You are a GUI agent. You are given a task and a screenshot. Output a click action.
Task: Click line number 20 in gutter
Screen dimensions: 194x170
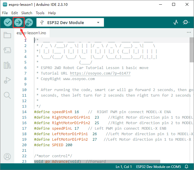pyautogui.click(x=24, y=145)
